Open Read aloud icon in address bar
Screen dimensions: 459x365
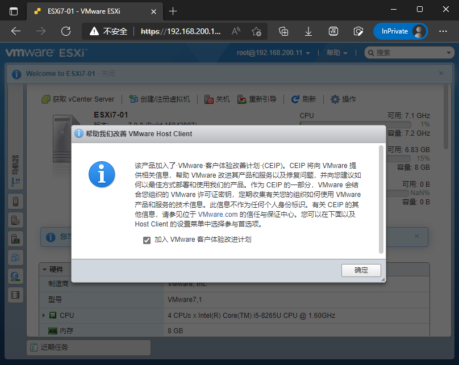pyautogui.click(x=236, y=31)
